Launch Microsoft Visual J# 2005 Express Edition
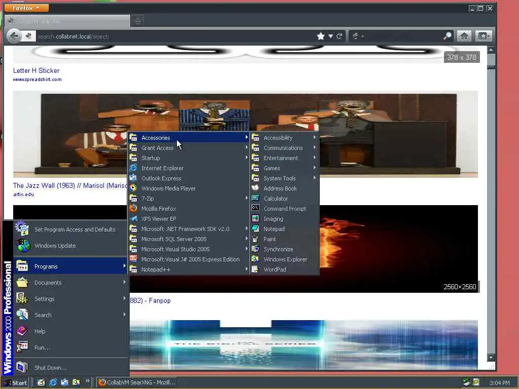This screenshot has height=389, width=519. (188, 259)
